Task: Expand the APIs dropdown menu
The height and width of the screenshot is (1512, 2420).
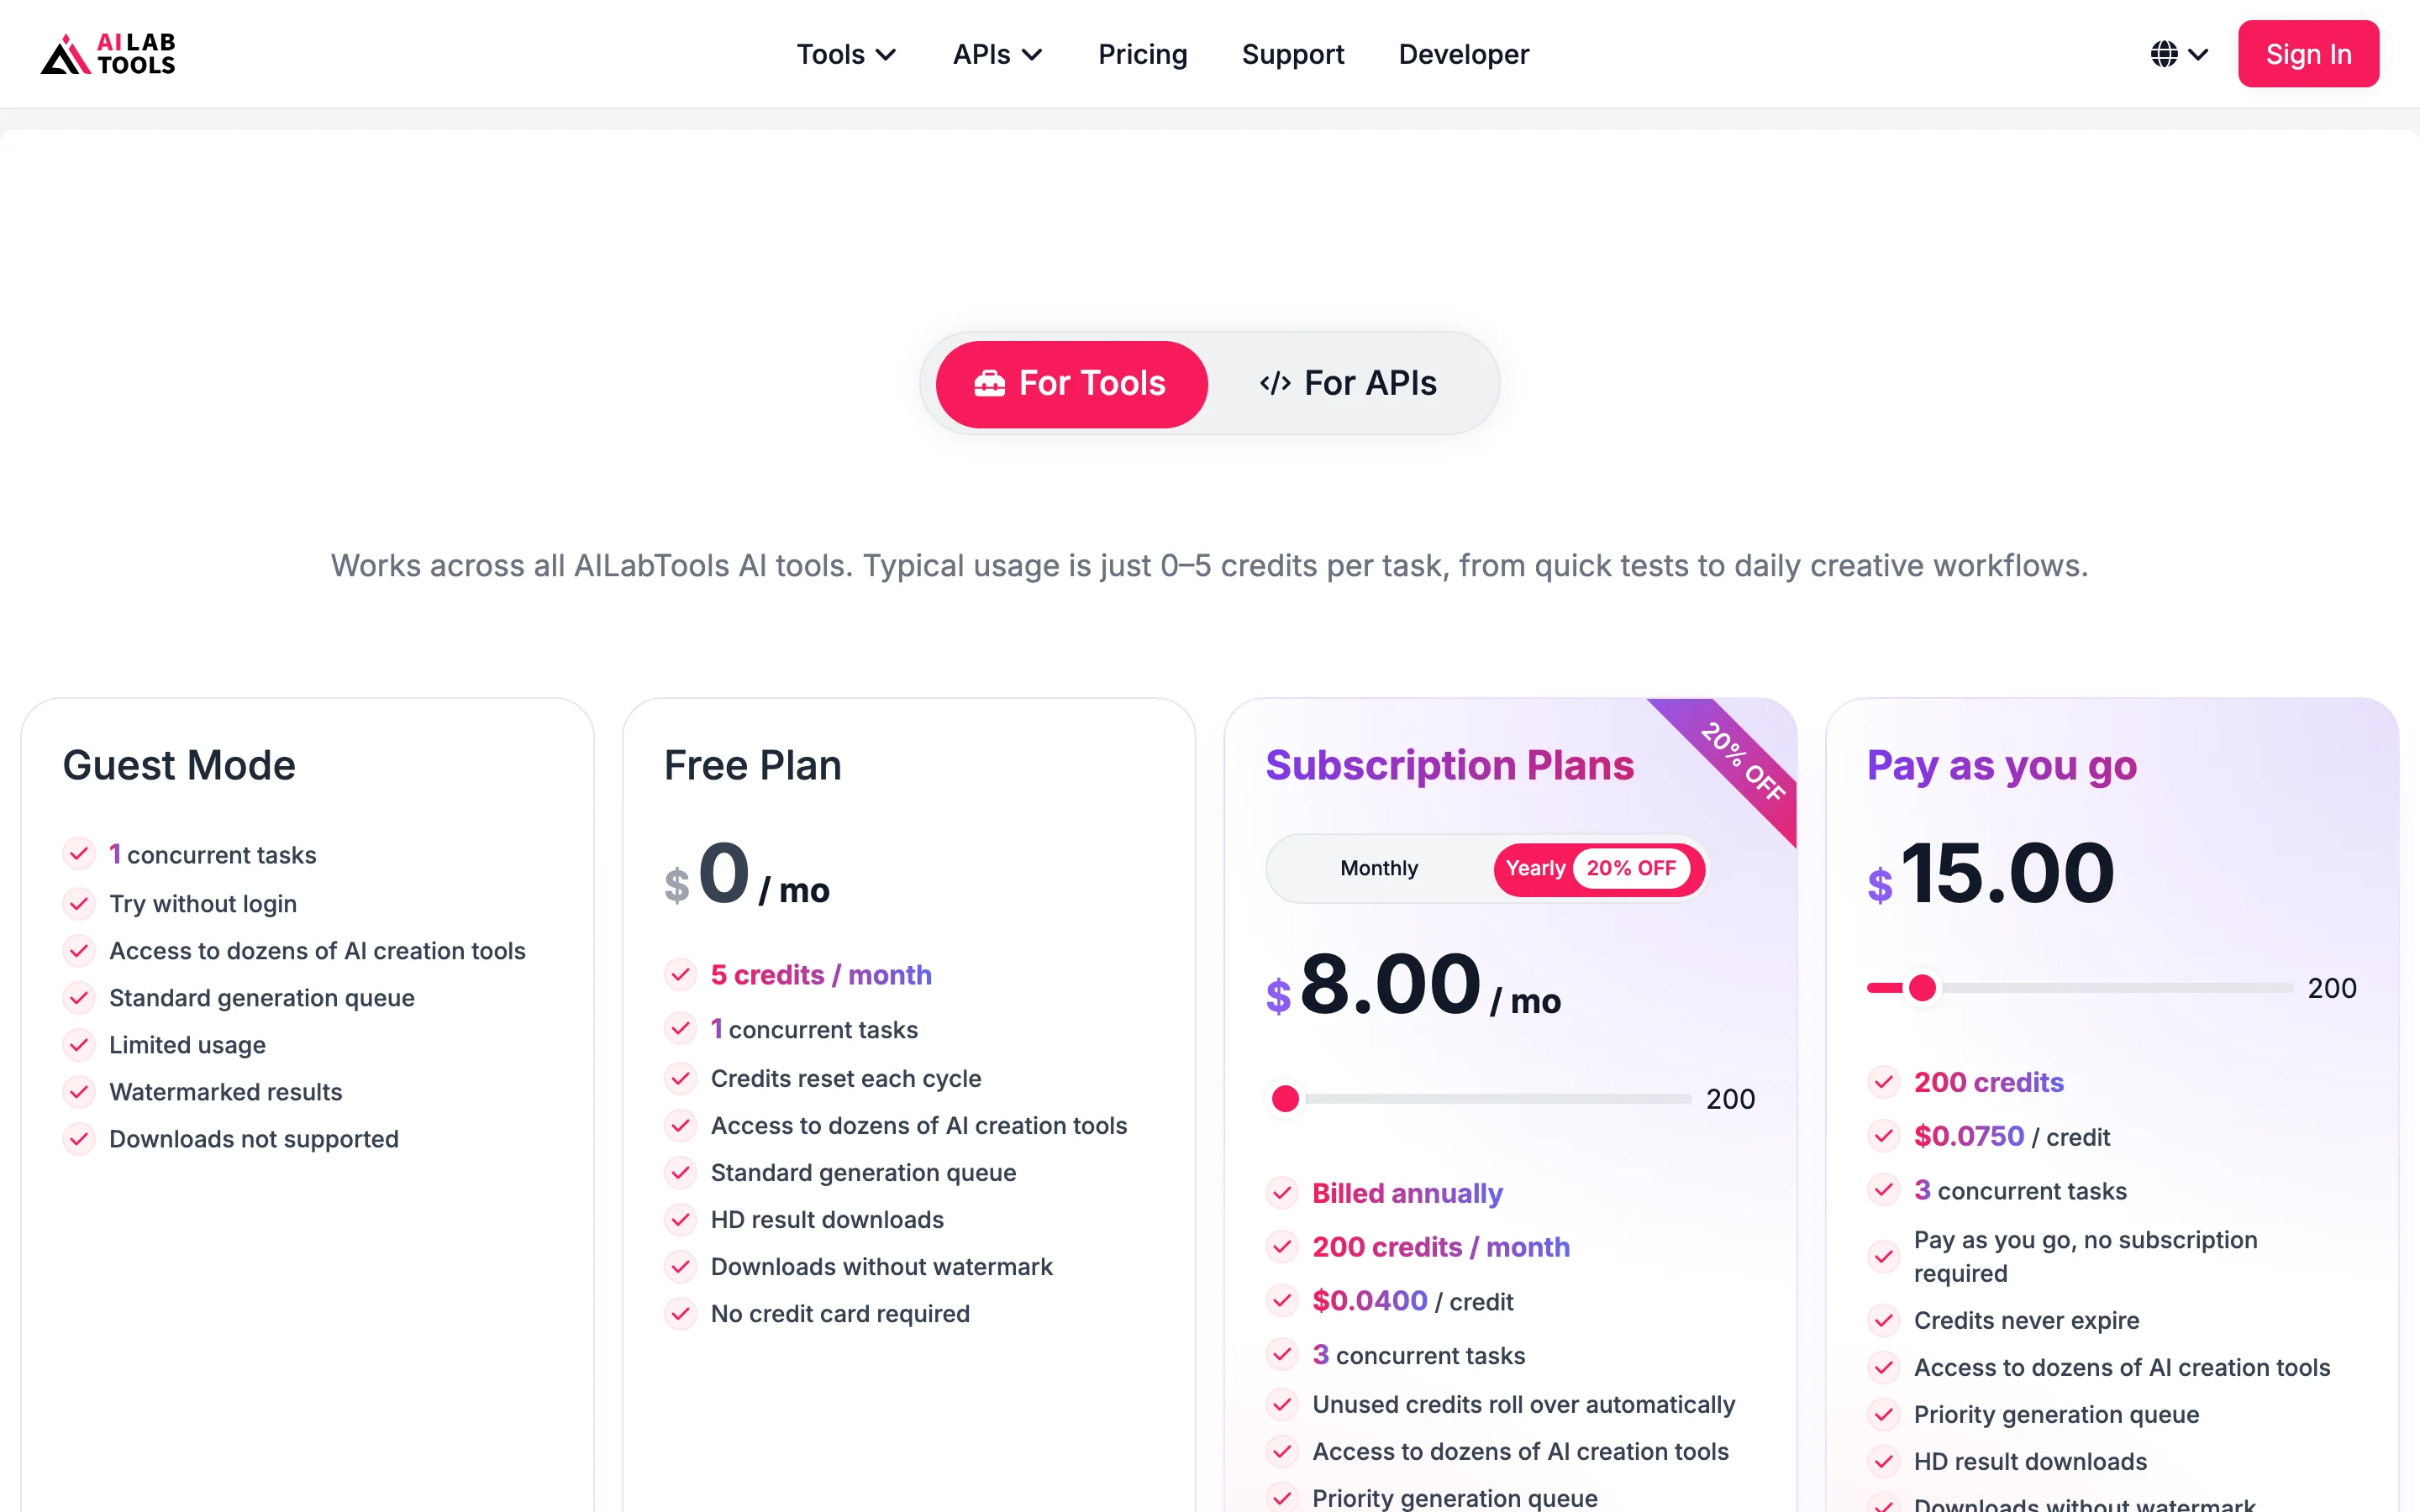Action: click(997, 54)
